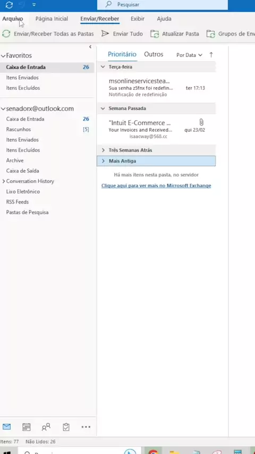This screenshot has width=255, height=454.
Task: Click the Atualizar Pasta folder icon
Action: pos(155,34)
